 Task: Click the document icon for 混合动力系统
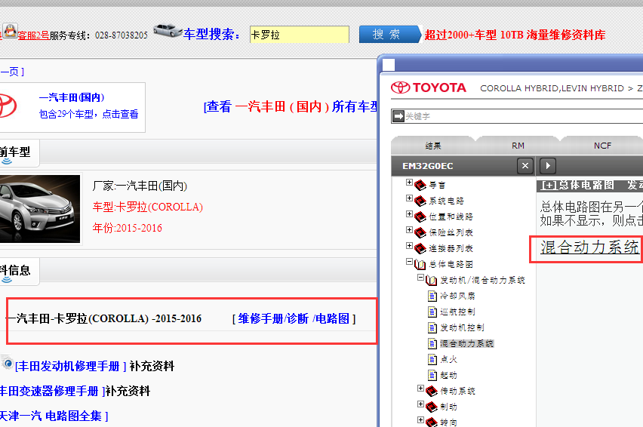pyautogui.click(x=432, y=343)
